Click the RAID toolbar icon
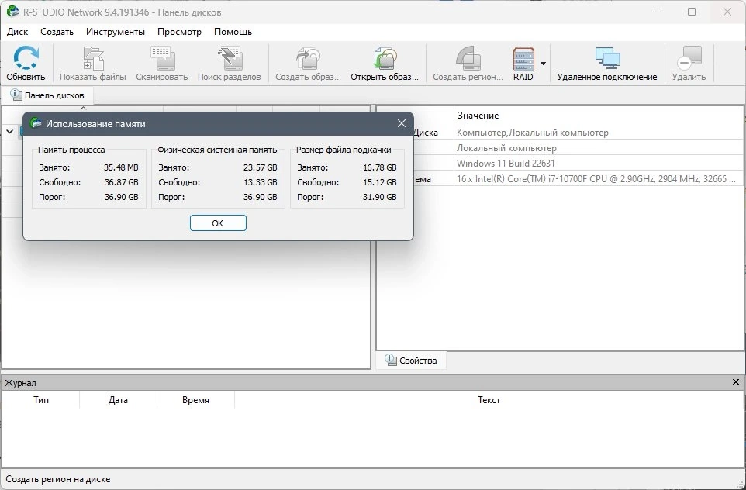This screenshot has height=490, width=746. [523, 58]
